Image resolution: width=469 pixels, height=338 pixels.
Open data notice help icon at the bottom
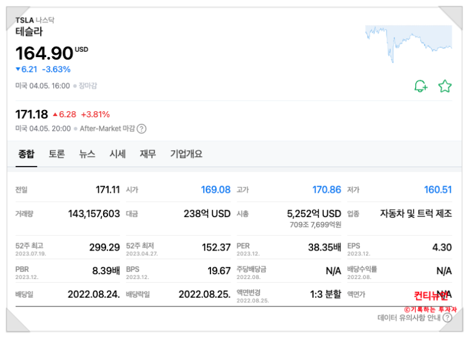447,317
